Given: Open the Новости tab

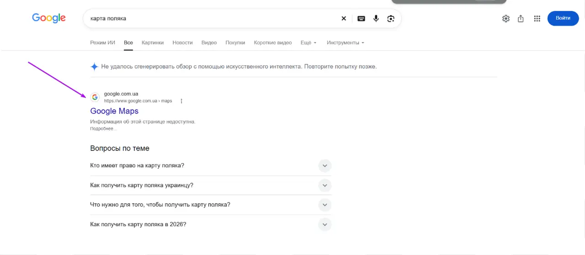Looking at the screenshot, I should click(182, 42).
